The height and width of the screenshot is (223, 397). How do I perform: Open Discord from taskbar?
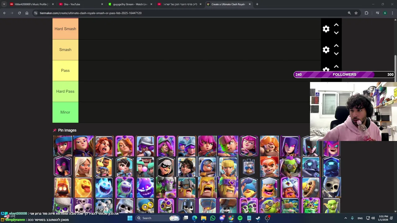[222, 218]
